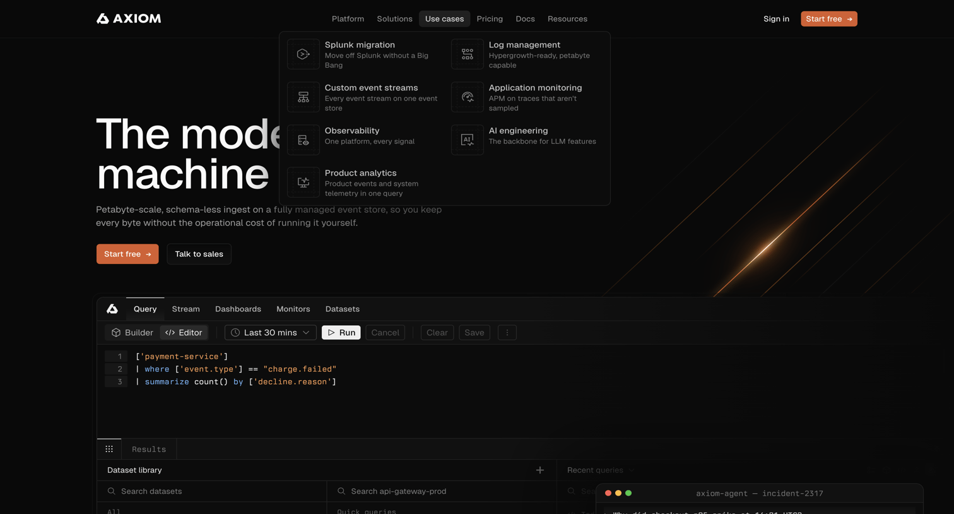Switch to Builder mode
This screenshot has width=954, height=514.
click(132, 333)
